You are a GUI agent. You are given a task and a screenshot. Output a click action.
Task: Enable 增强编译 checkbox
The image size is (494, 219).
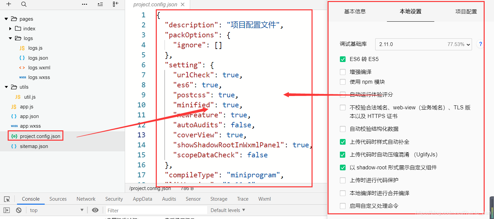(x=343, y=72)
